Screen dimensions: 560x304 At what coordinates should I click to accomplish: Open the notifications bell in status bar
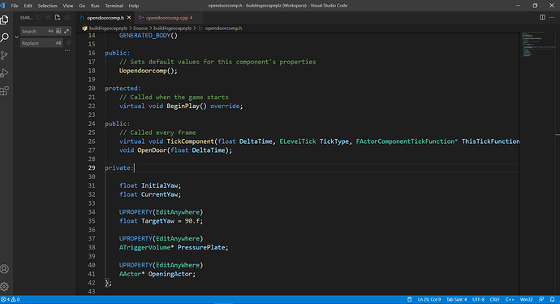552,299
